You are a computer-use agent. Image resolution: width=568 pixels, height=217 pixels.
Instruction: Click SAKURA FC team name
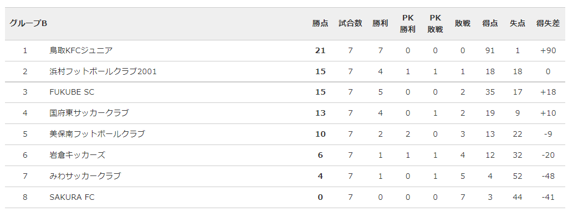coord(71,197)
